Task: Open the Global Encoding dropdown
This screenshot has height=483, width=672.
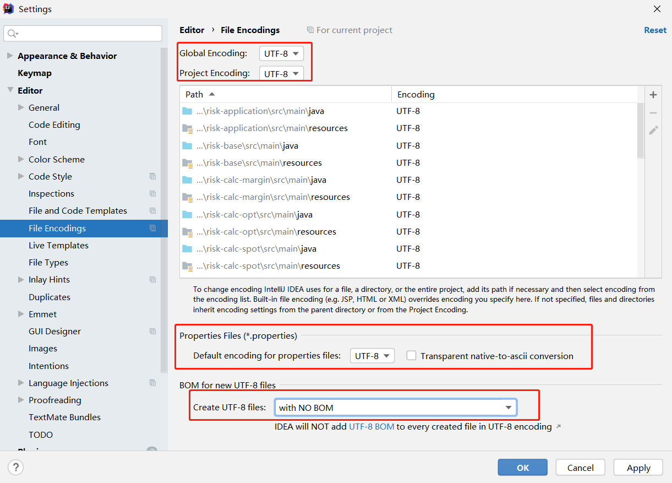Action: coord(281,53)
